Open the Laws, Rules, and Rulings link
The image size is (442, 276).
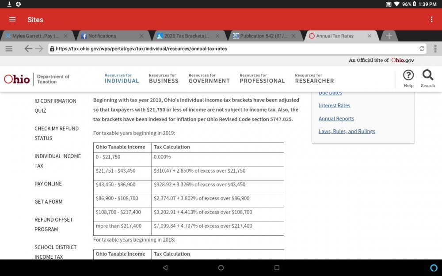point(347,131)
